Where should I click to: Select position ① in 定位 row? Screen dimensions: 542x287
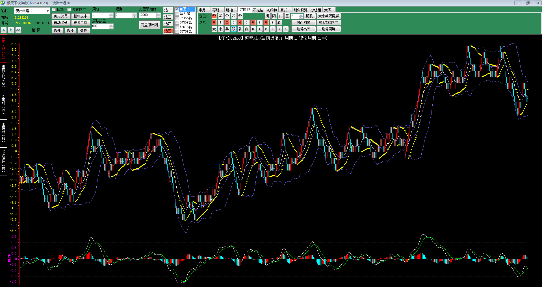coord(214,16)
